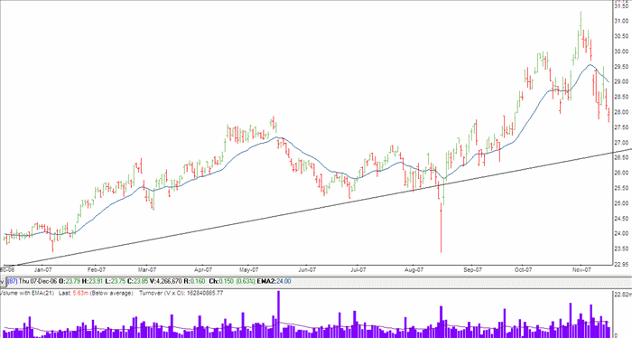
Task: Click the 26.00 price scale label
Action: (621, 173)
